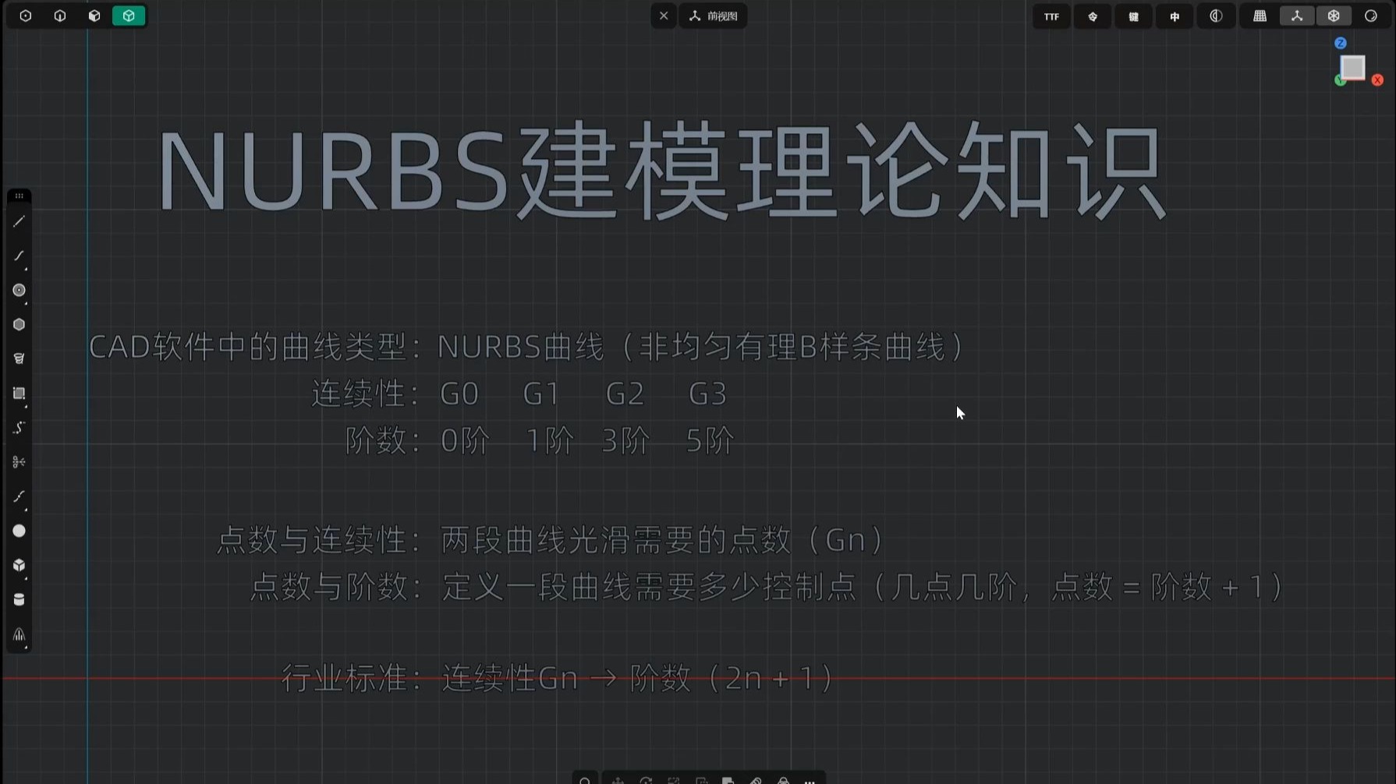The image size is (1396, 784).
Task: Click the blue Z axis on gizmo
Action: point(1341,43)
